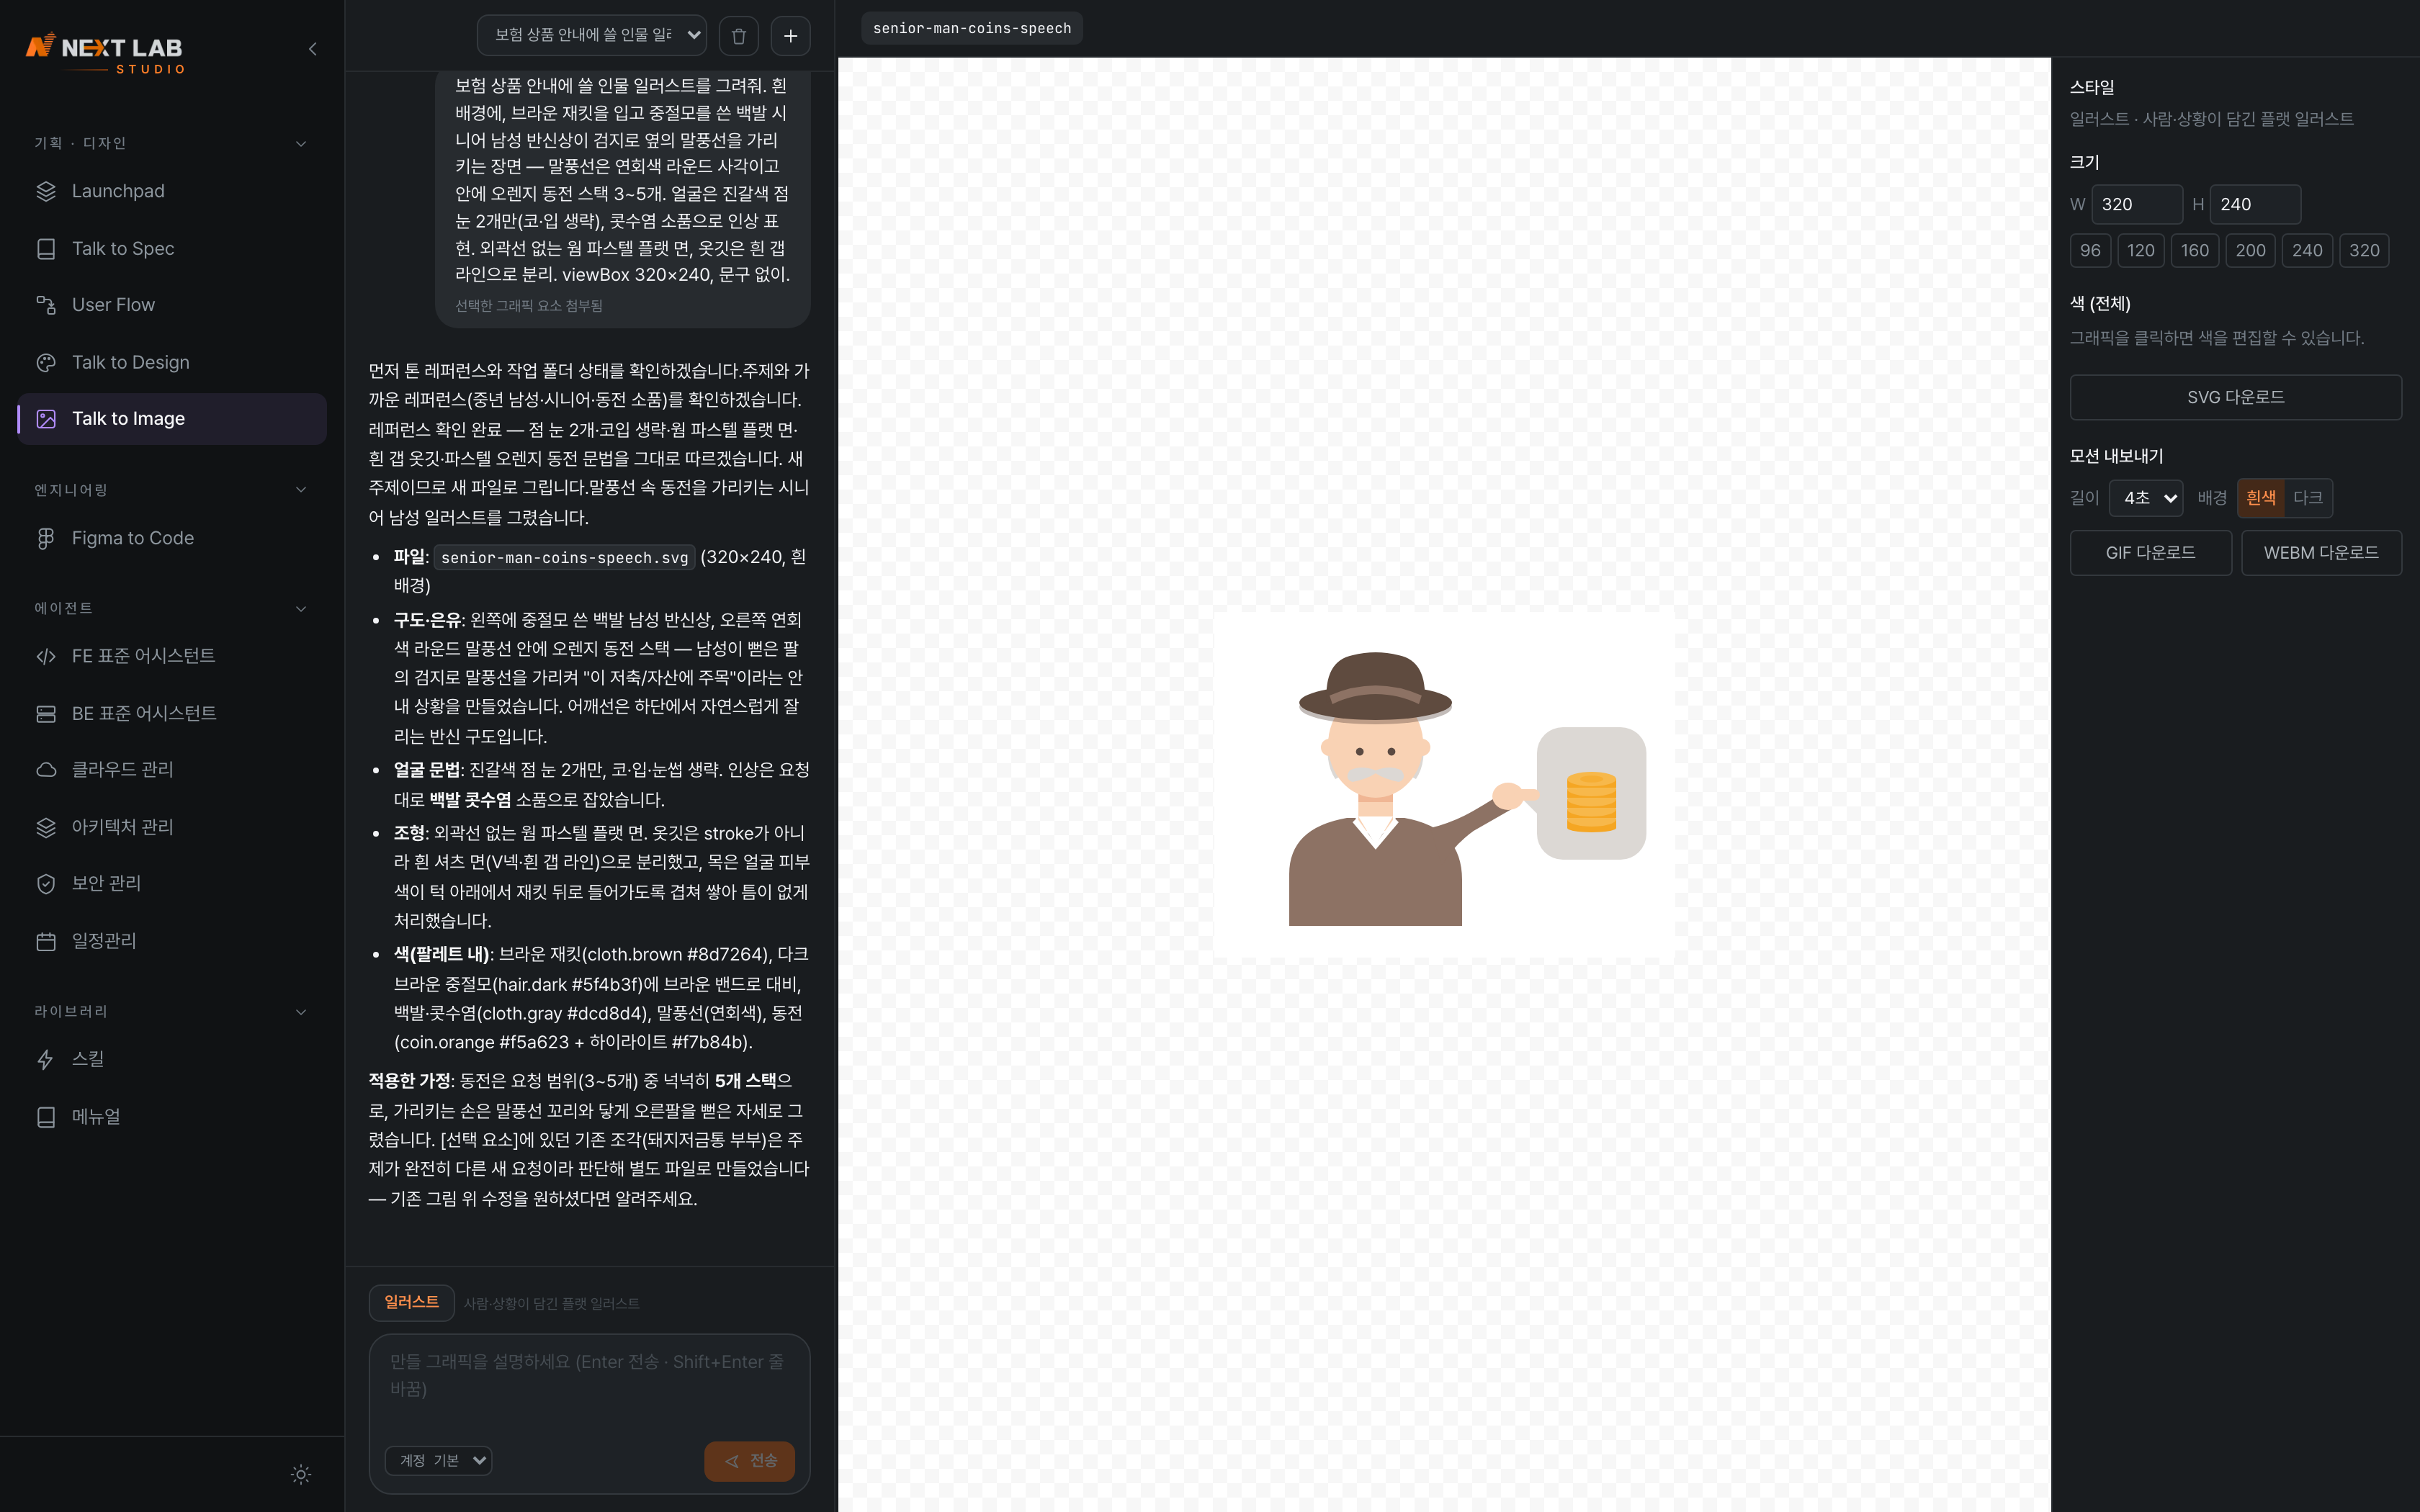Viewport: 2420px width, 1512px height.
Task: Click the User Flow diagram icon
Action: point(46,305)
